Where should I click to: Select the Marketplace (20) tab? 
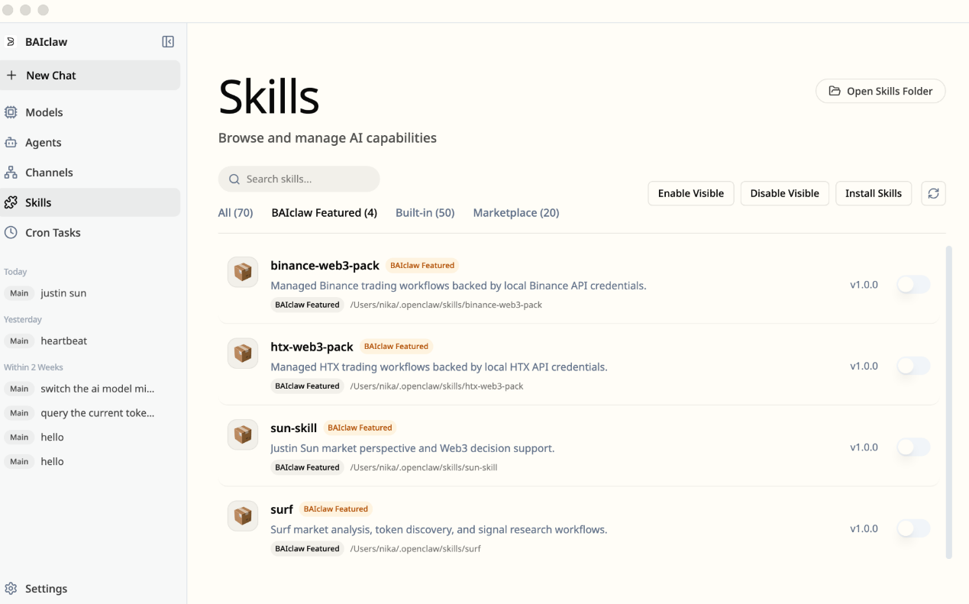(x=516, y=213)
